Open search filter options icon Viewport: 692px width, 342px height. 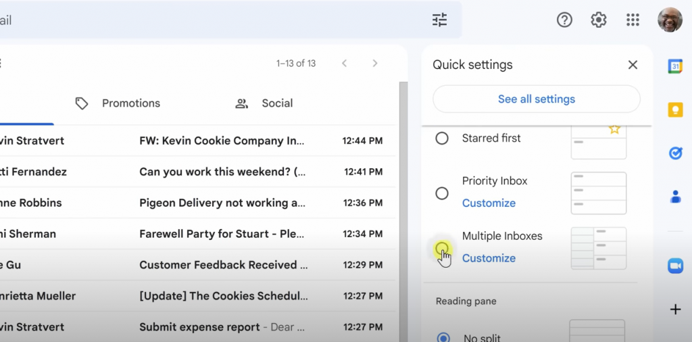(440, 20)
